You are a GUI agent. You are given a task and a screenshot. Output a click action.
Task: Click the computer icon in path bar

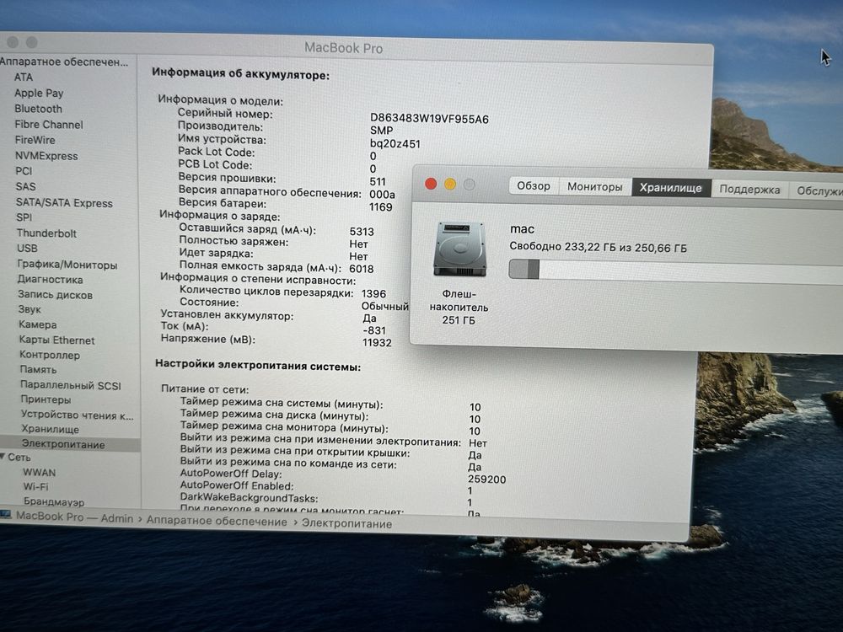tap(5, 514)
